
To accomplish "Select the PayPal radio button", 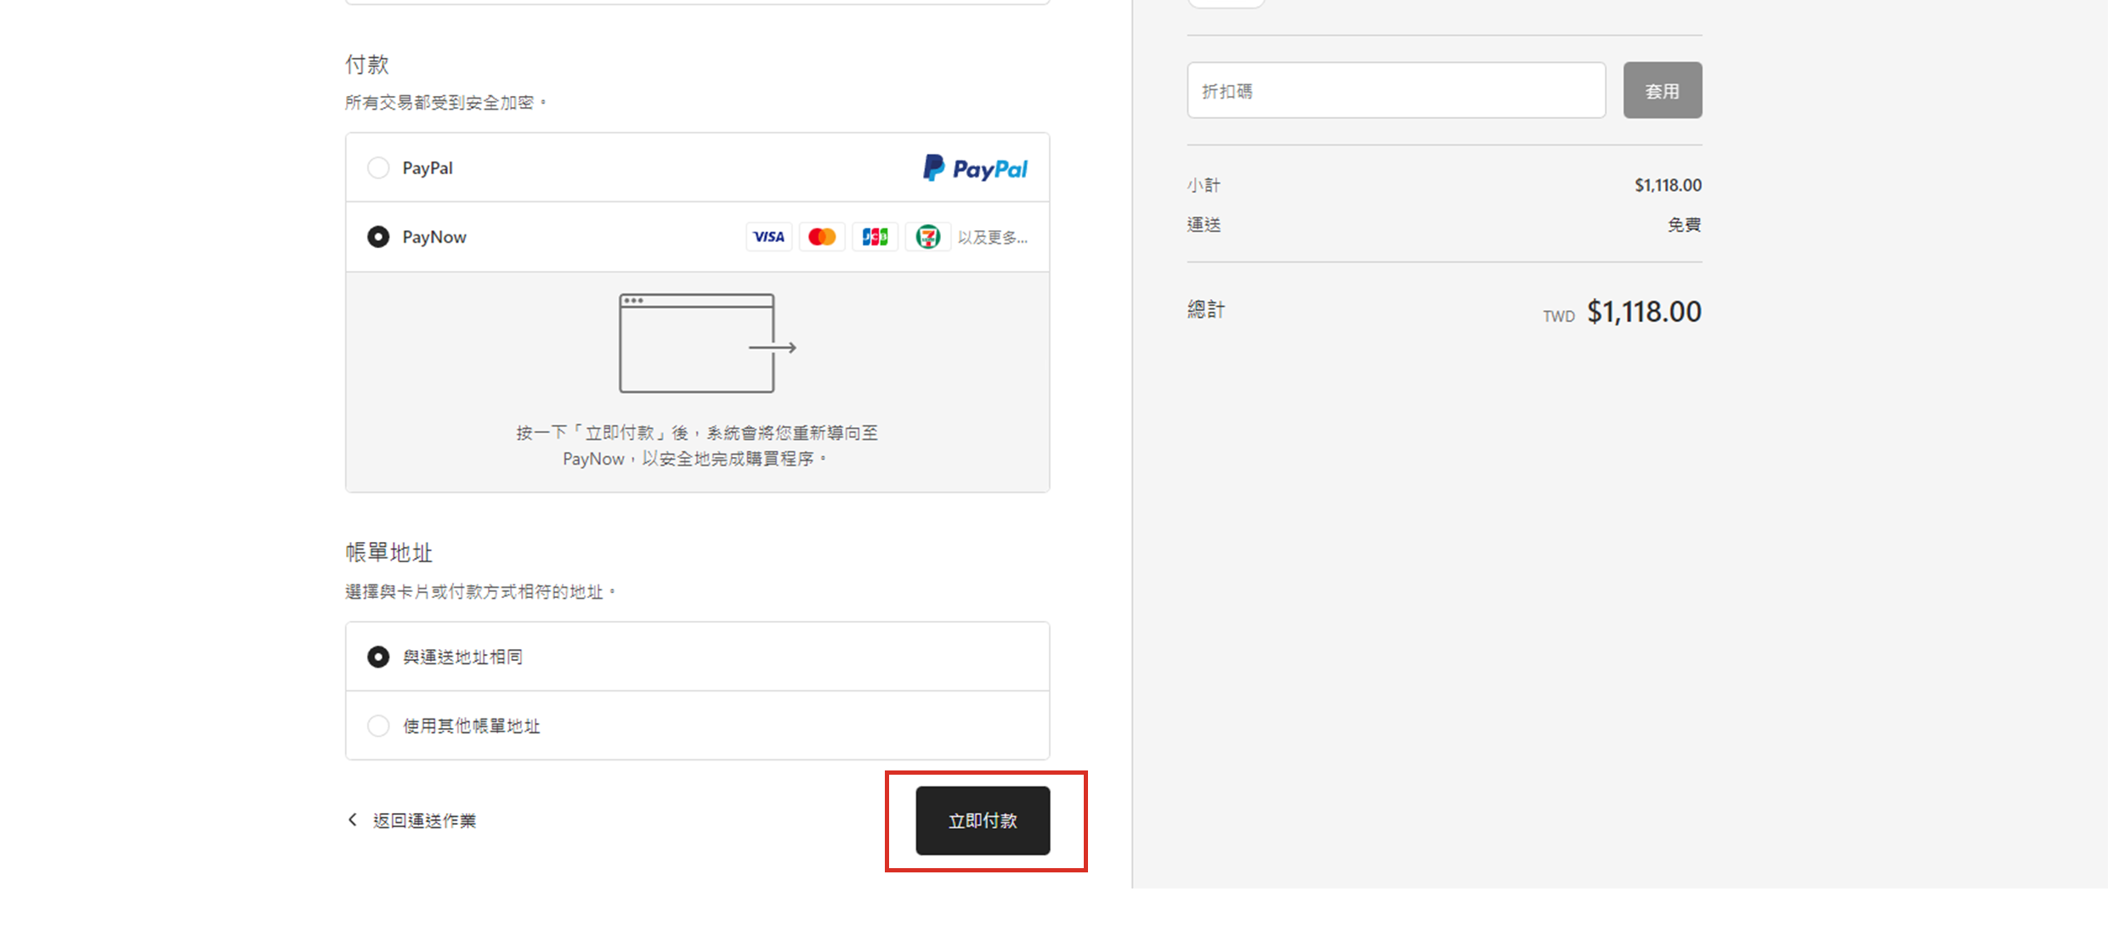I will [x=378, y=168].
